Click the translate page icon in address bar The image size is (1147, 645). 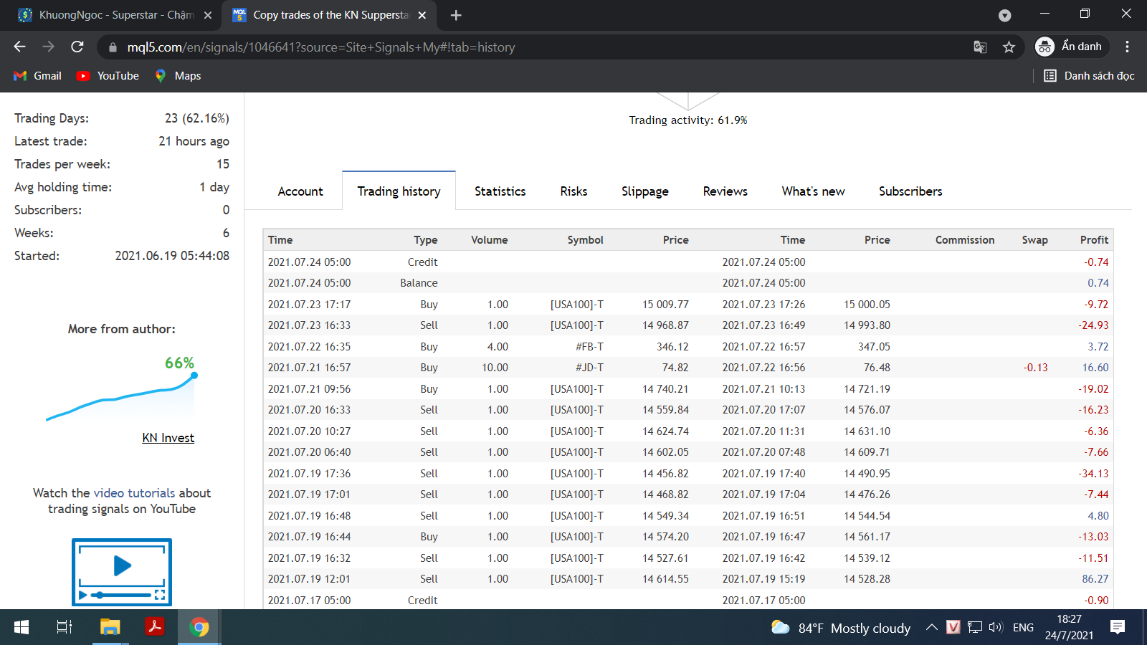[x=980, y=47]
